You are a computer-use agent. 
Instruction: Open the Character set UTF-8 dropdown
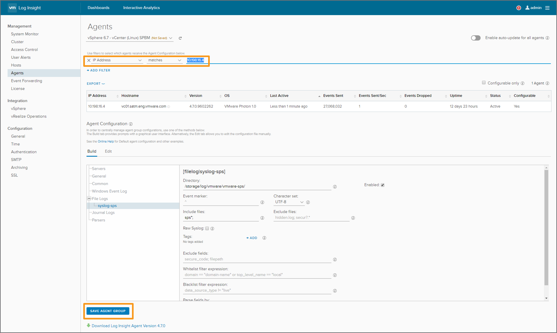[289, 202]
